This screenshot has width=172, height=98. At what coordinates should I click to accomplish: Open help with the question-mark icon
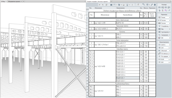click(155, 5)
